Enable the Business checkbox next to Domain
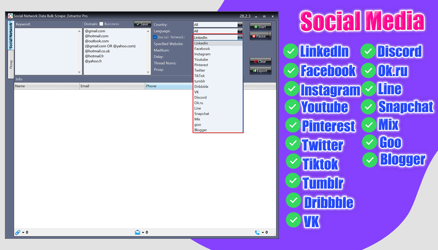Screen dimensions: 438x250 101,24
